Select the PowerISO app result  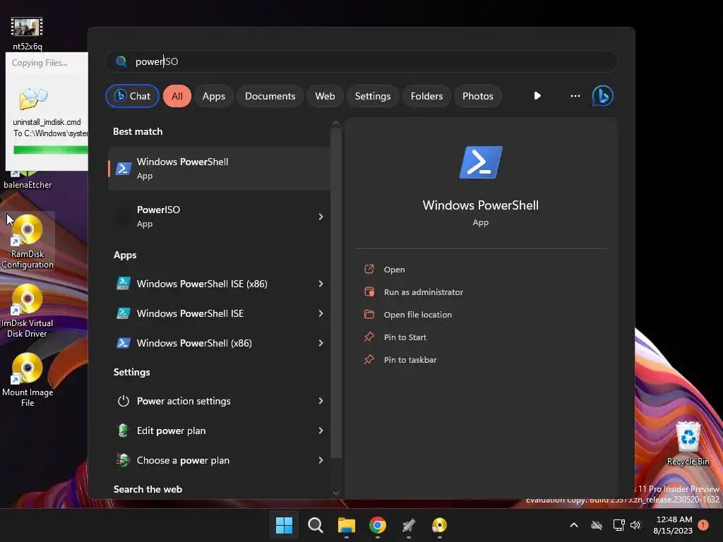[219, 216]
